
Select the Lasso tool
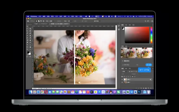point(27,29)
